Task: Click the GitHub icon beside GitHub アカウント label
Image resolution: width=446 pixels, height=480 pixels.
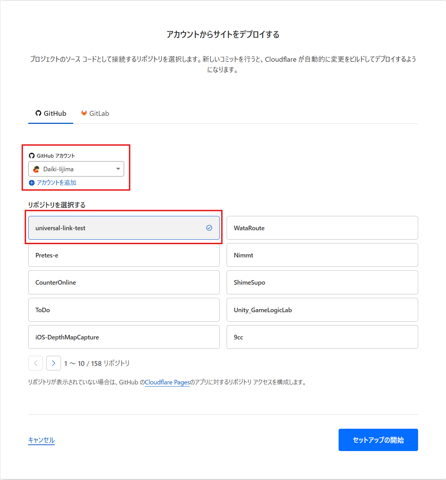Action: pos(32,156)
